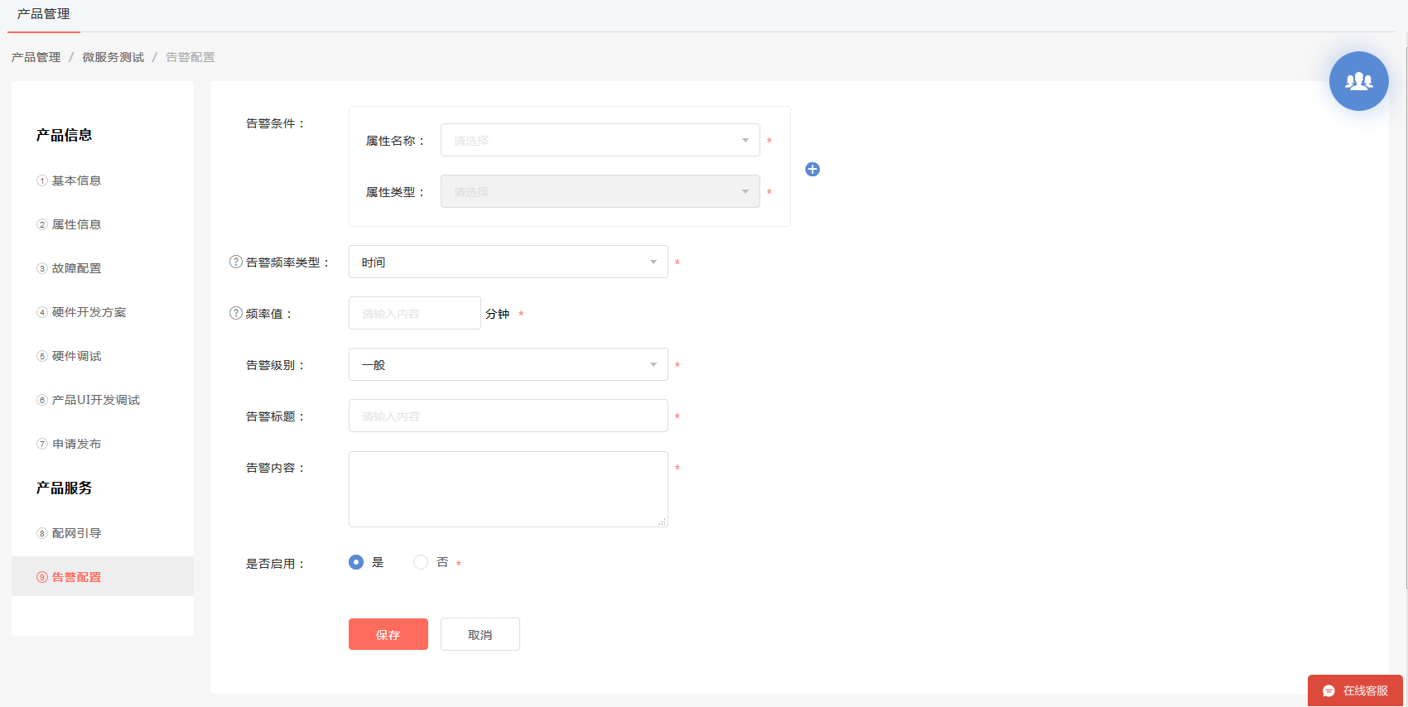The height and width of the screenshot is (707, 1408).
Task: Click the 告警内容 text area
Action: click(x=509, y=489)
